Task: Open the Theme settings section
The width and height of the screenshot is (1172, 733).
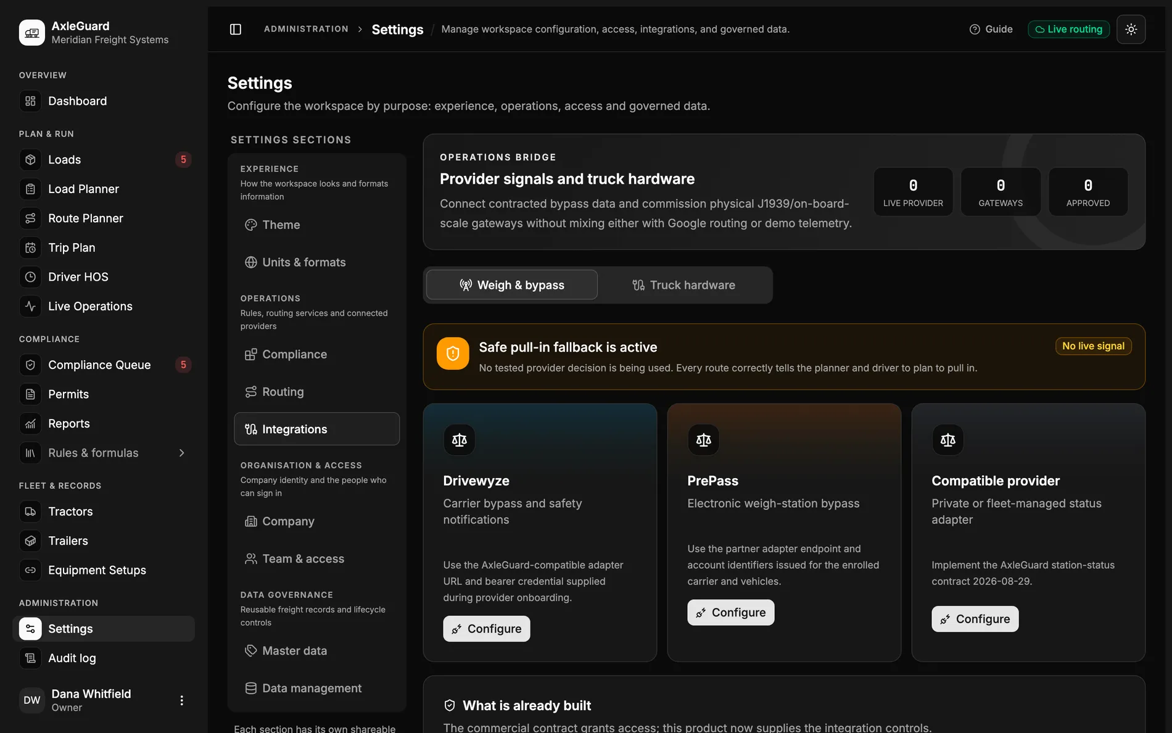Action: point(317,225)
